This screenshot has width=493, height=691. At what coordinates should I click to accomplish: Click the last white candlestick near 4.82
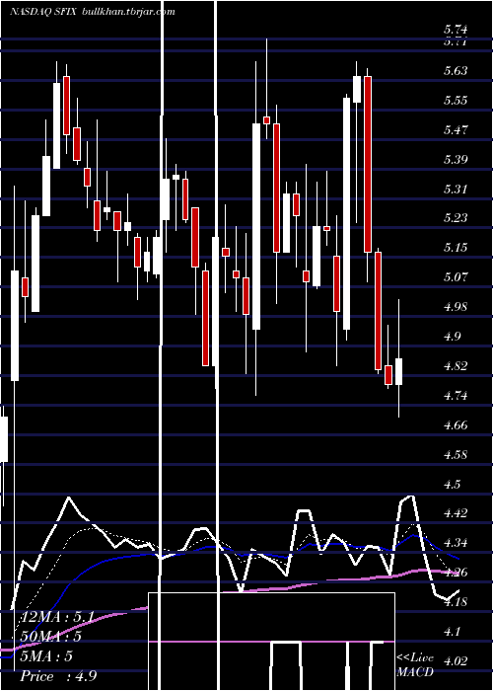coord(398,371)
